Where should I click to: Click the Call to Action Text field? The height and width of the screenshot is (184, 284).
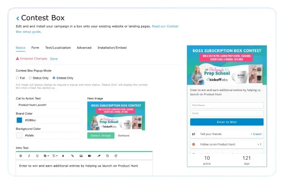click(x=48, y=105)
